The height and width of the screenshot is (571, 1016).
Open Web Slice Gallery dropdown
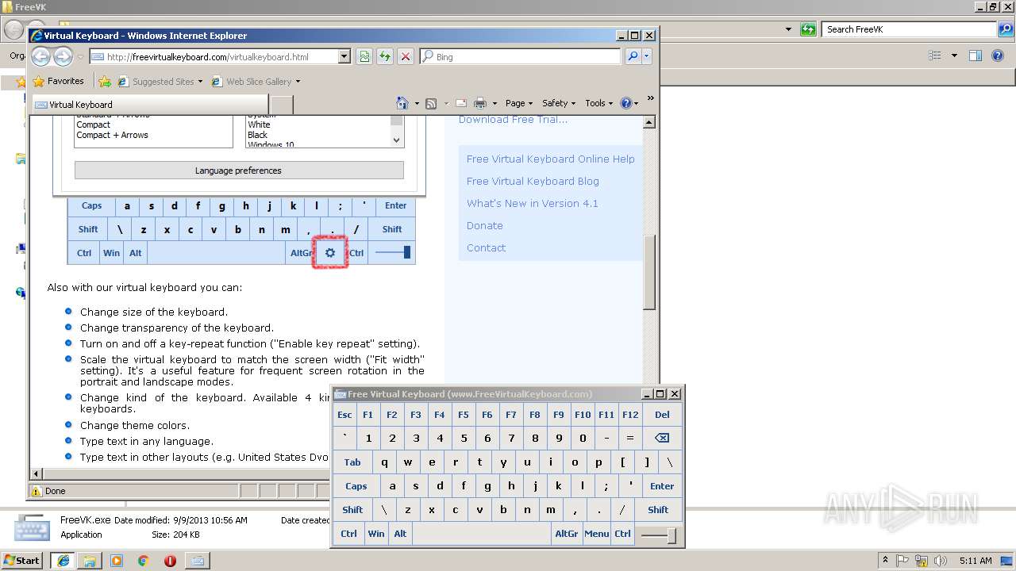pyautogui.click(x=298, y=81)
